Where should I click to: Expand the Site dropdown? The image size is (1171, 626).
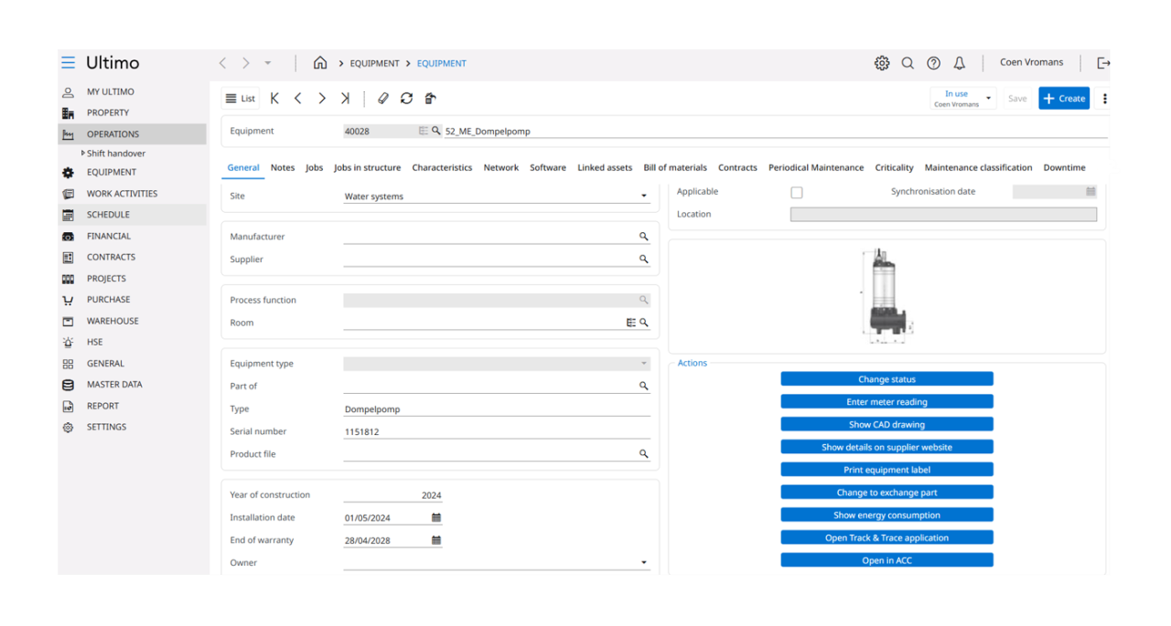coord(643,196)
